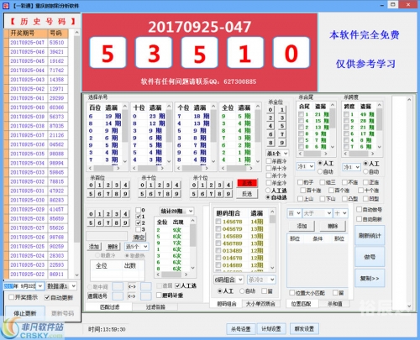This screenshot has height=340, width=420.
Task: Click the red 正选 button
Action: click(x=247, y=183)
